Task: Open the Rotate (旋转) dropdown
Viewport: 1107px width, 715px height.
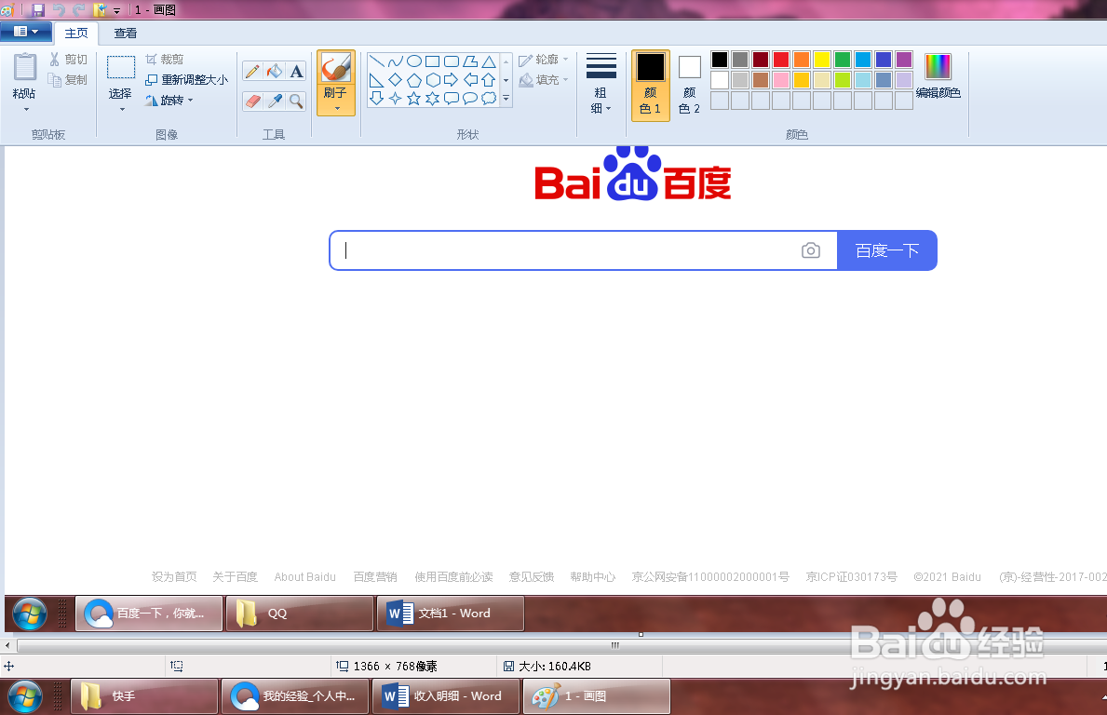Action: point(169,101)
